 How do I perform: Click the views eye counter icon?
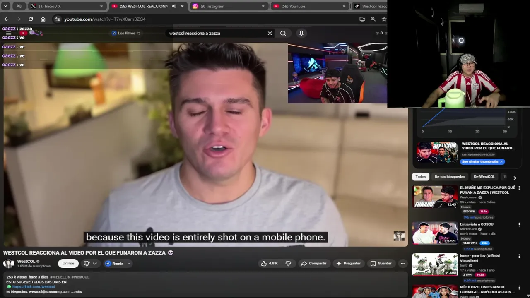[378, 33]
